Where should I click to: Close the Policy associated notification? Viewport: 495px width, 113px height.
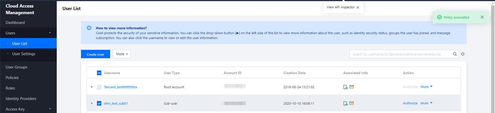482,17
